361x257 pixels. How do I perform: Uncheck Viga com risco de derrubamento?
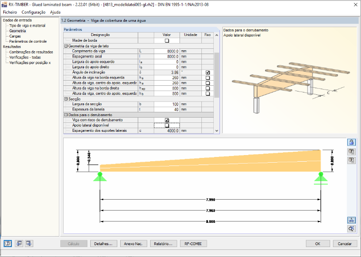click(x=167, y=120)
